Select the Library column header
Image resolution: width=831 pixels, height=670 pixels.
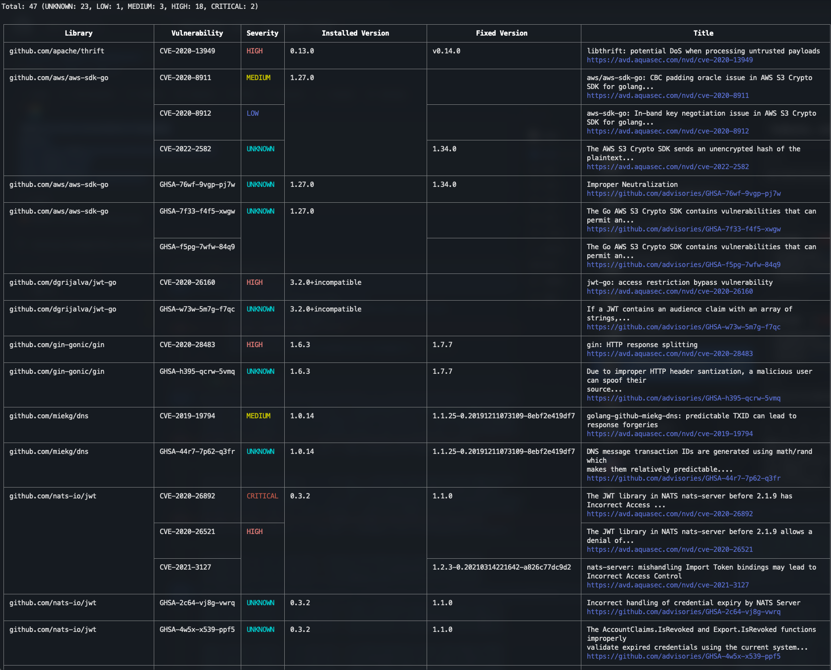pyautogui.click(x=79, y=33)
